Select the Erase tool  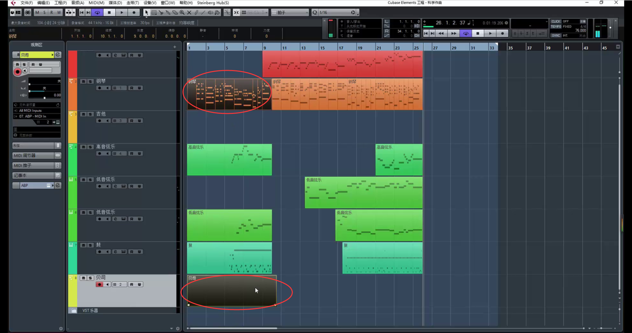[x=175, y=13]
